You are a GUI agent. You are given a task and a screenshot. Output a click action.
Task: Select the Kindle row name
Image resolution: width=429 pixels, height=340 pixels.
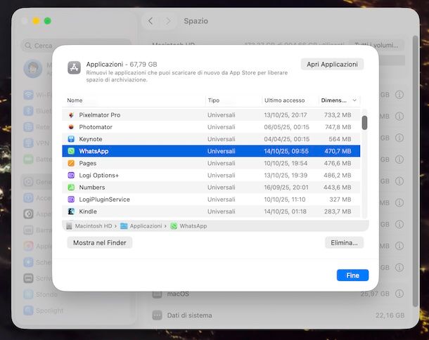[88, 211]
